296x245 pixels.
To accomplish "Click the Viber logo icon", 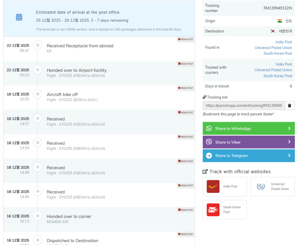I will click(x=209, y=142).
